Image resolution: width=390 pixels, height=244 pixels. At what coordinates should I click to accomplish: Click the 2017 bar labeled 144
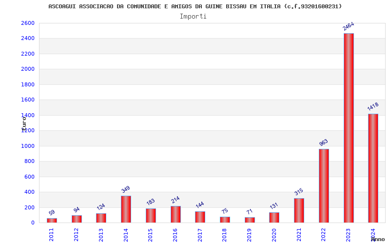(200, 217)
